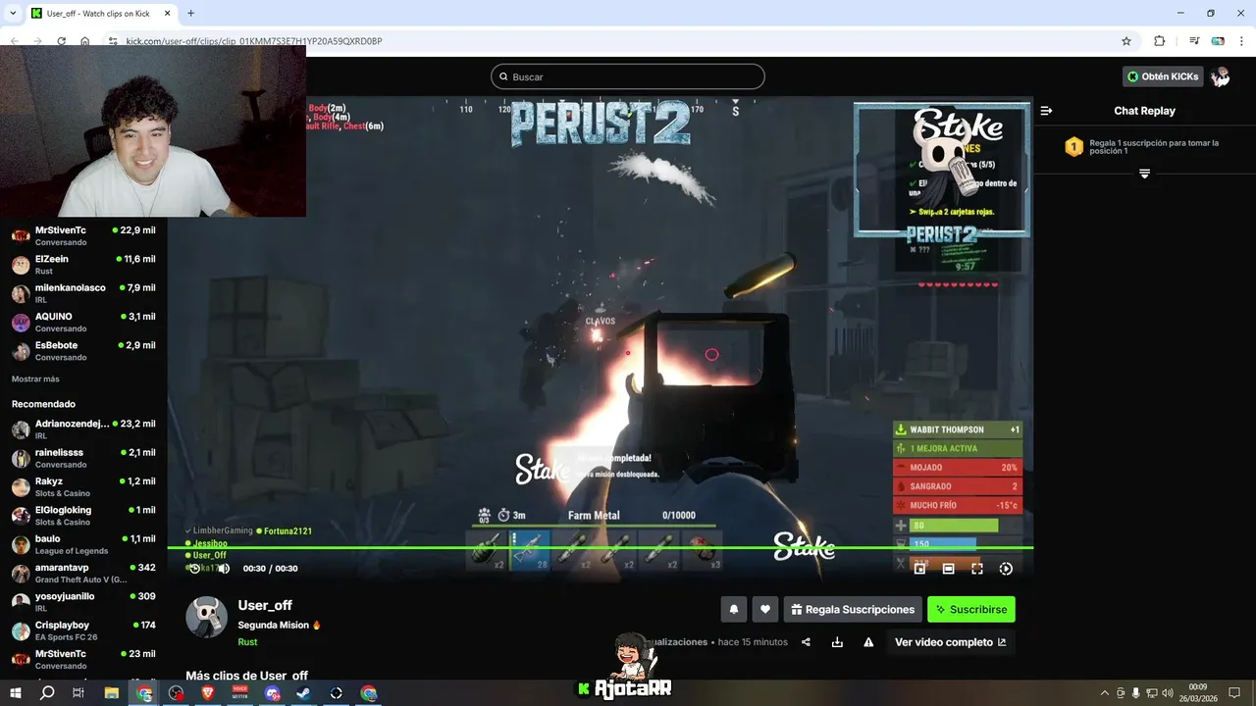Click the replay icon in player controls

pyautogui.click(x=194, y=569)
